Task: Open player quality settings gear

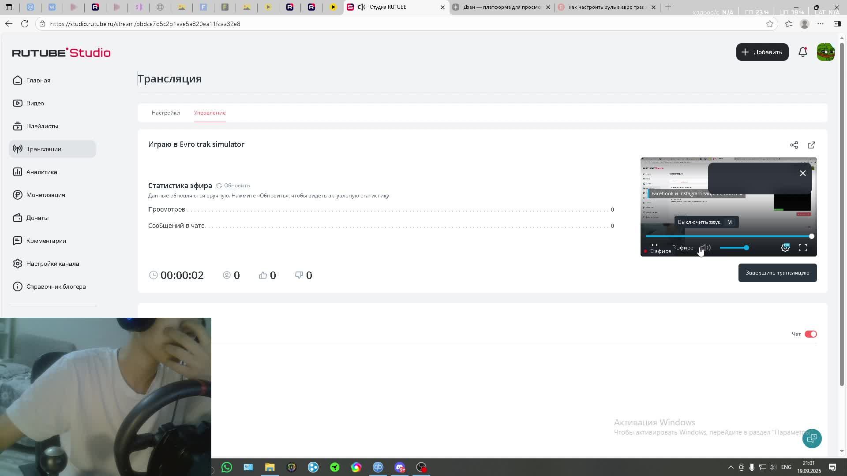Action: tap(785, 248)
